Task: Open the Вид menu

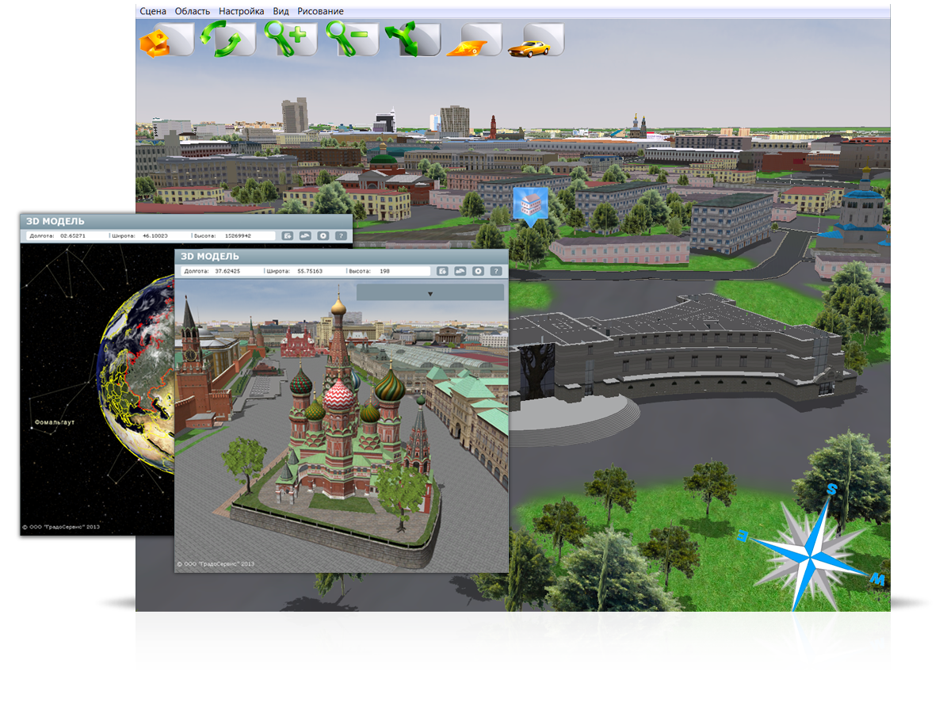Action: (281, 11)
